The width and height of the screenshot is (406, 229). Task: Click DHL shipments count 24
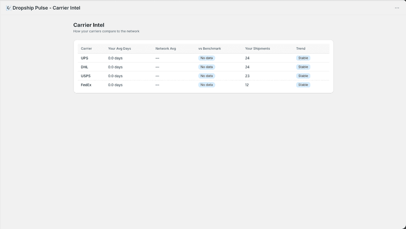247,67
